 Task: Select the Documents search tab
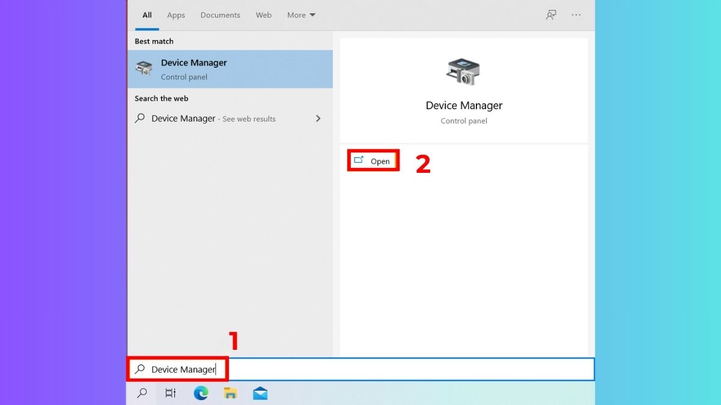[220, 14]
